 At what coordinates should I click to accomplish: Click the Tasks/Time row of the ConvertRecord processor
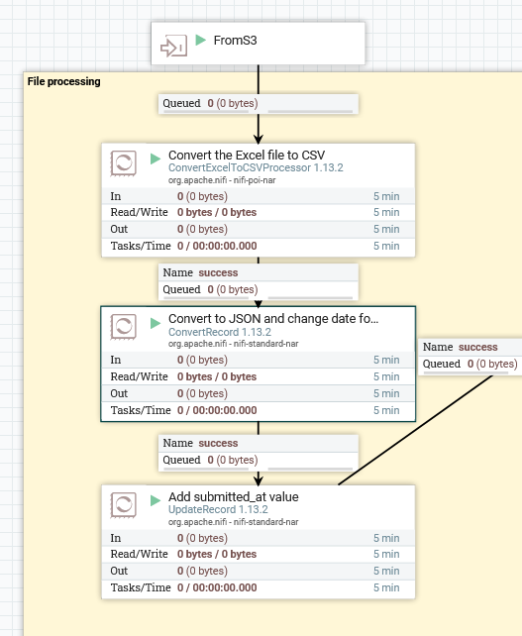[x=258, y=410]
